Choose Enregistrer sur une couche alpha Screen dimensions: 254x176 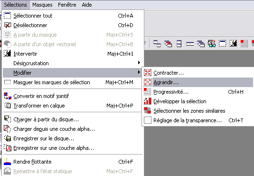click(73, 148)
